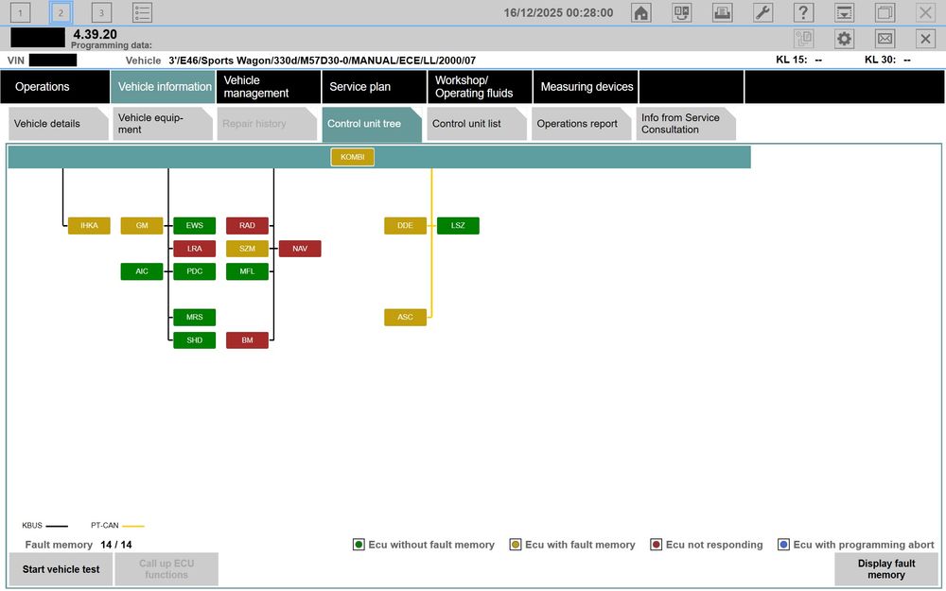Click blue Ecu with programming abort swatch
The image size is (946, 591).
pos(783,545)
